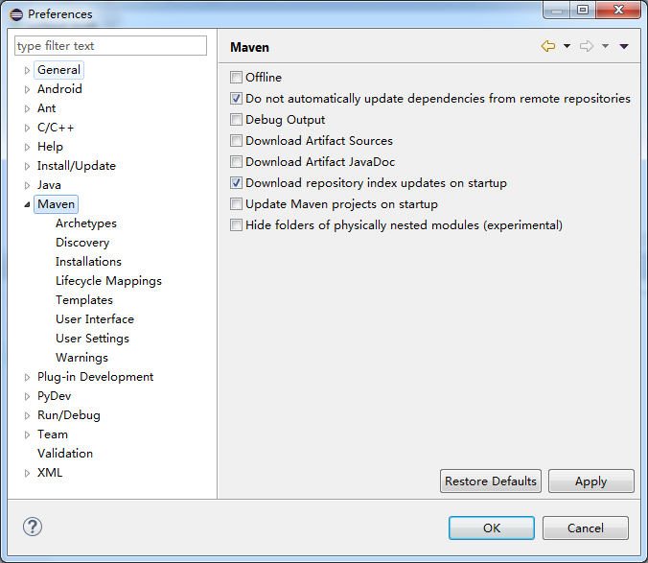Select Lifecycle Mappings preference page

[x=108, y=281]
